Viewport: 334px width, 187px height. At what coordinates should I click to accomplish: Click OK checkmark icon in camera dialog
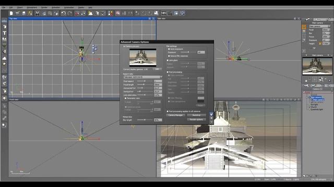pos(211,114)
